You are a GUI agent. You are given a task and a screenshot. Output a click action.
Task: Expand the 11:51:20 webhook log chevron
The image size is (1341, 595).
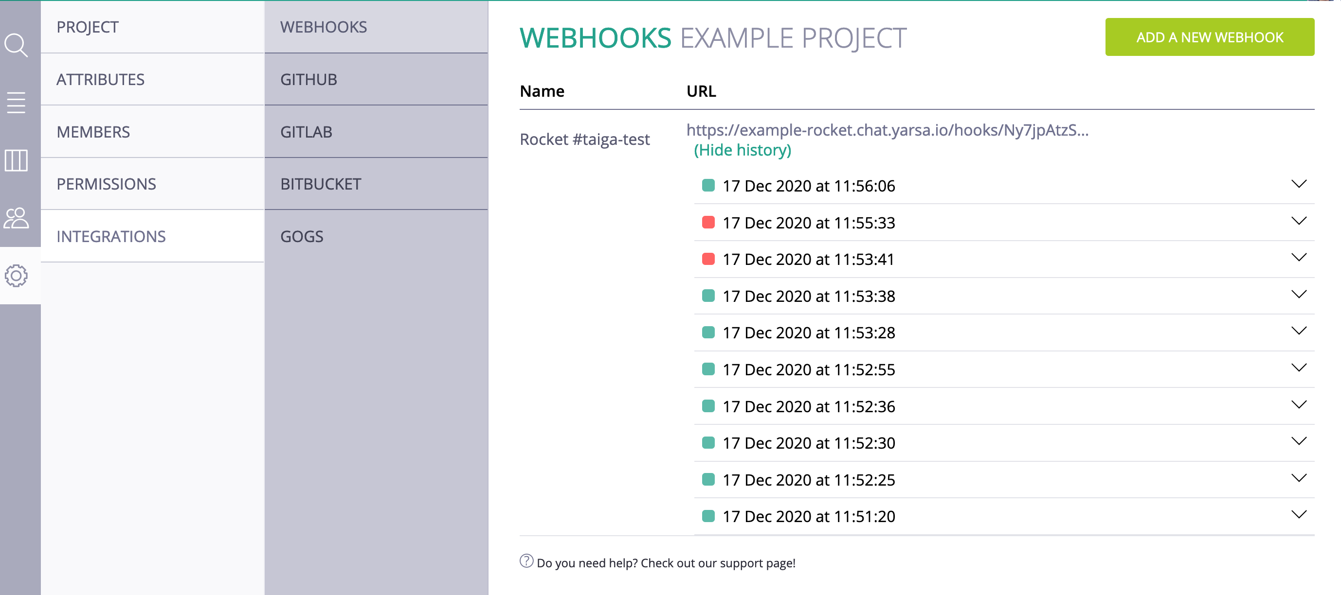click(x=1298, y=515)
